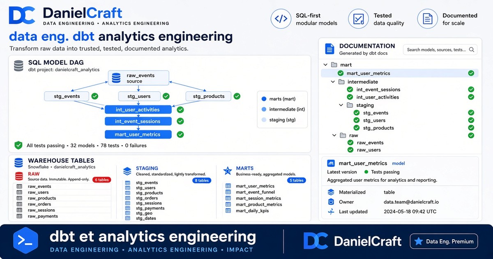Image resolution: width=493 pixels, height=259 pixels.
Task: Click the mart_user_metrics model icon in details
Action: (331, 163)
